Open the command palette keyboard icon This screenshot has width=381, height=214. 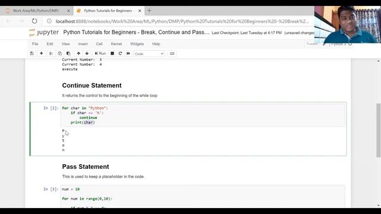point(172,53)
